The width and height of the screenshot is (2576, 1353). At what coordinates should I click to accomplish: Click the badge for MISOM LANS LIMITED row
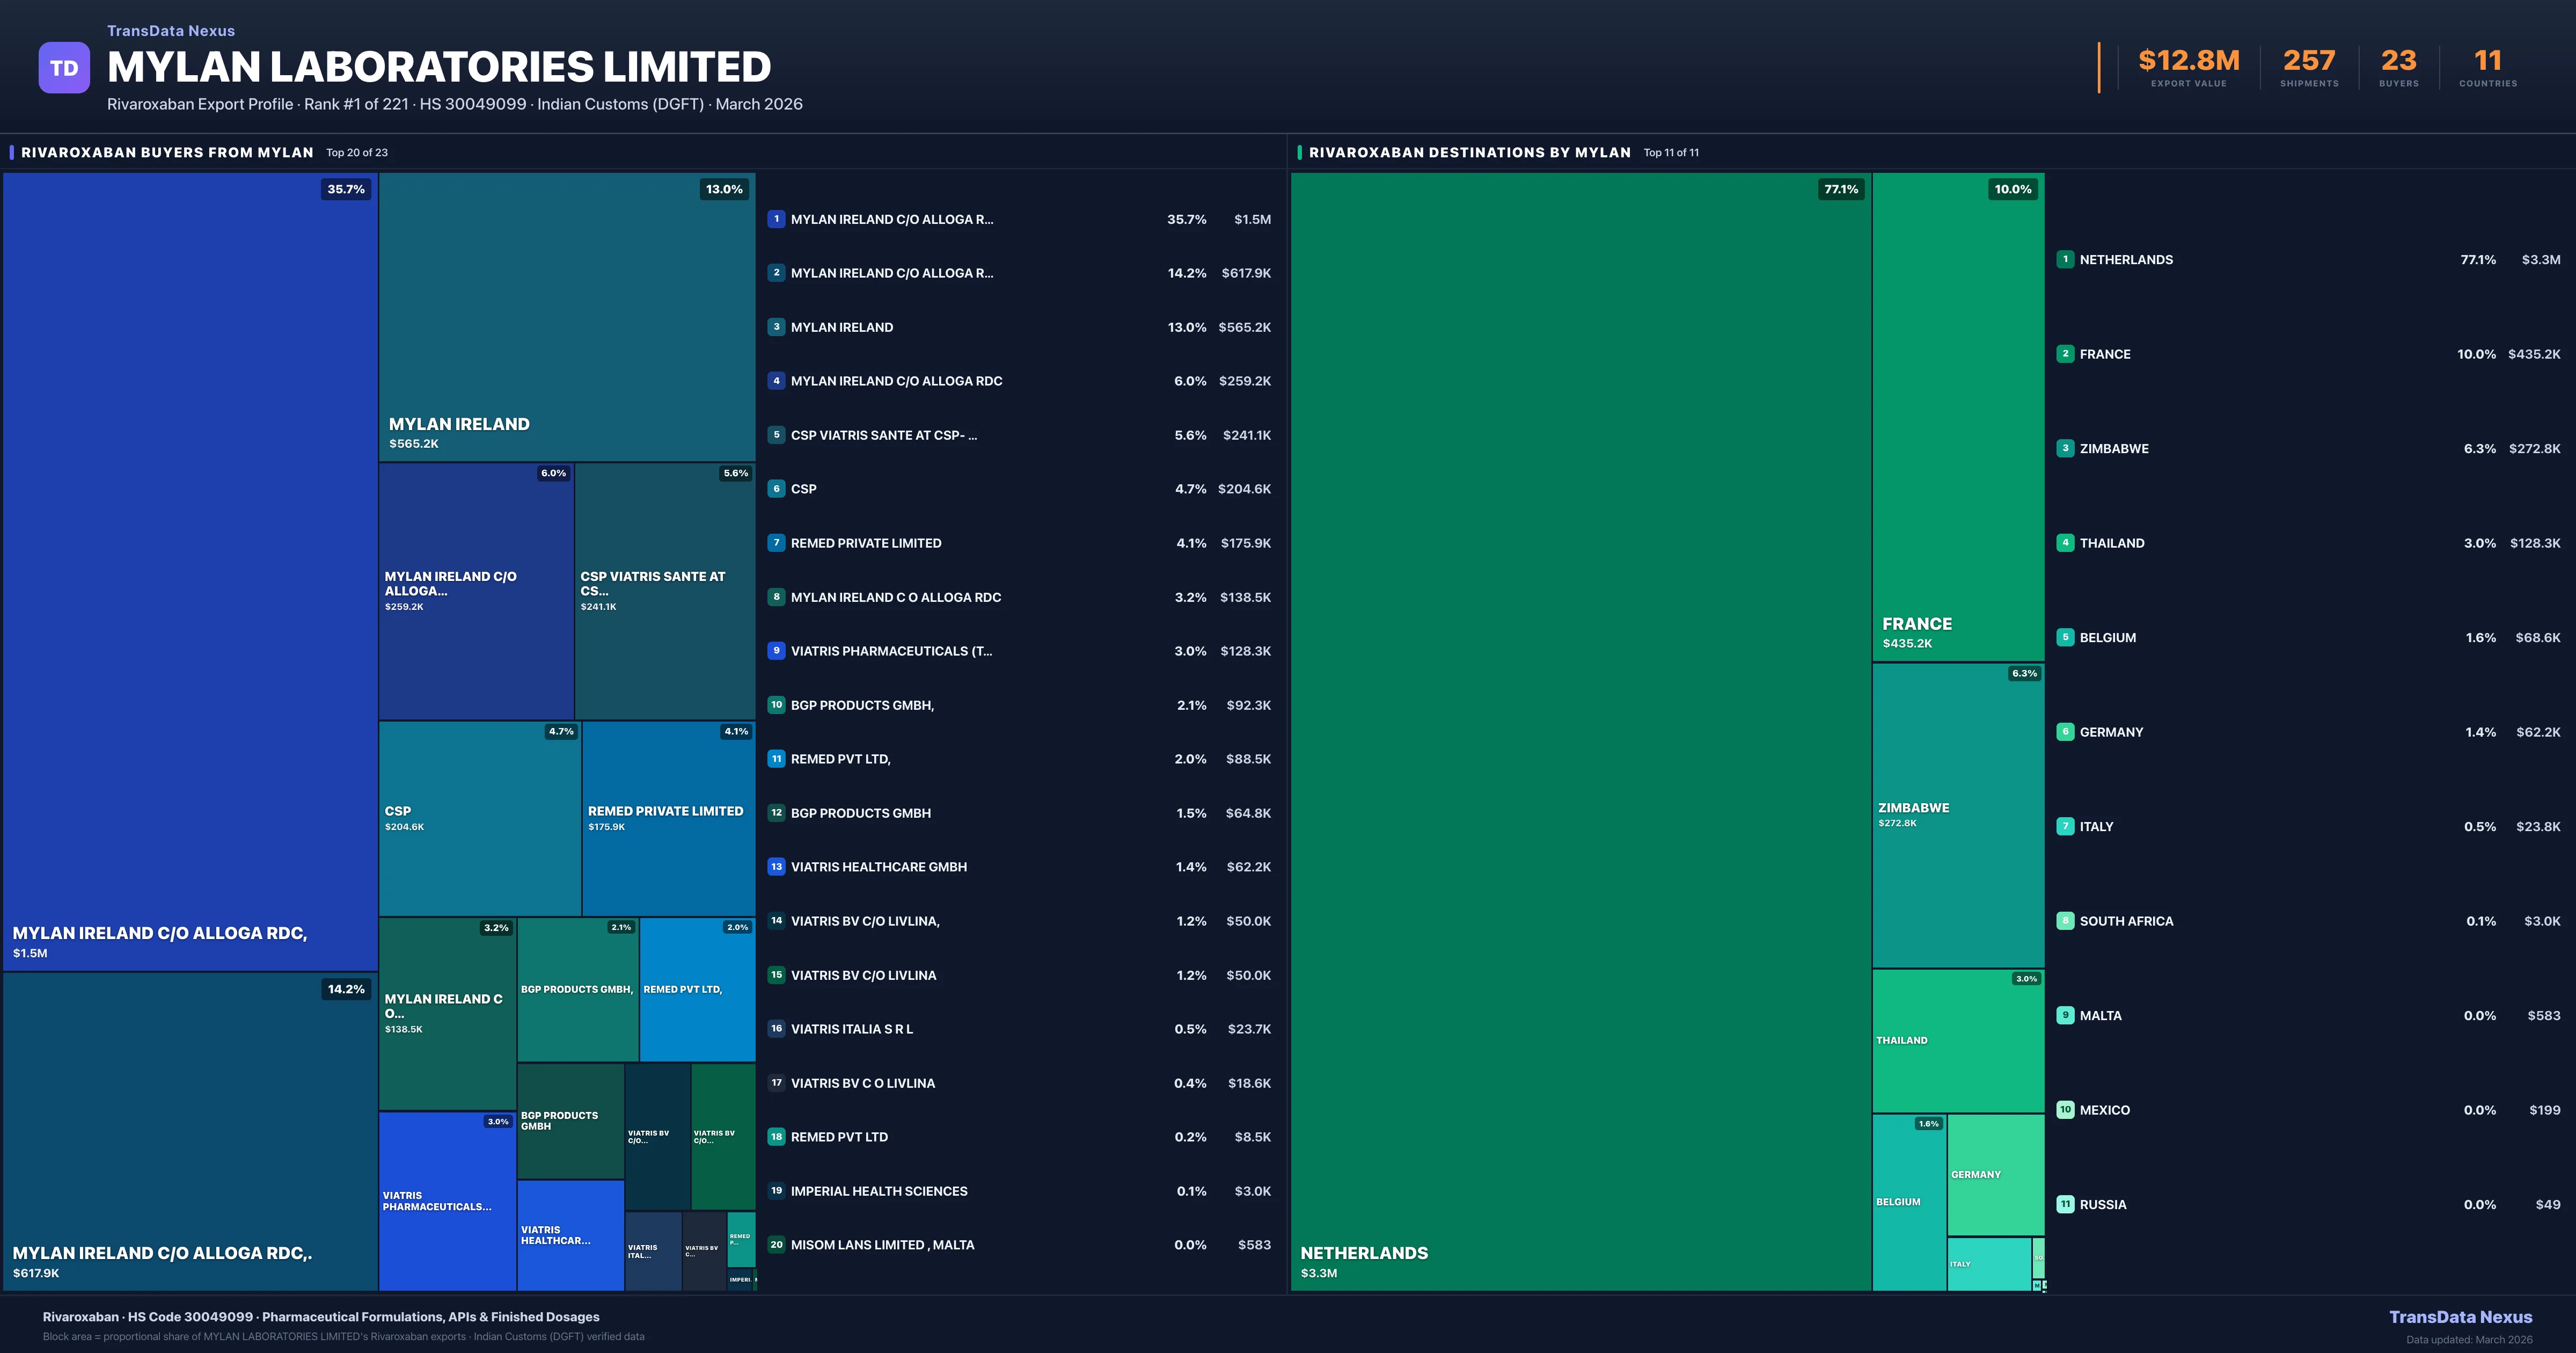[x=776, y=1245]
